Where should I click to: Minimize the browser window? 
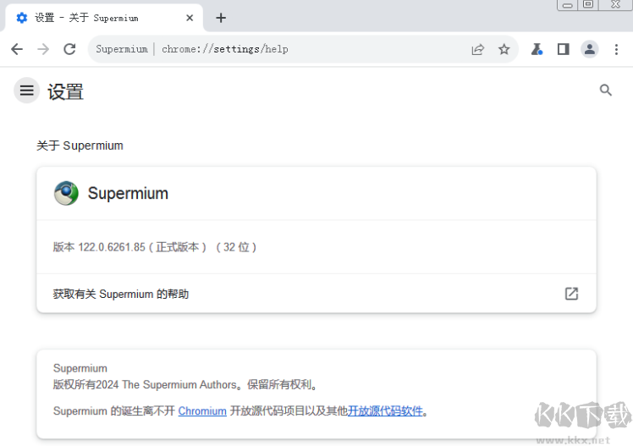(567, 5)
